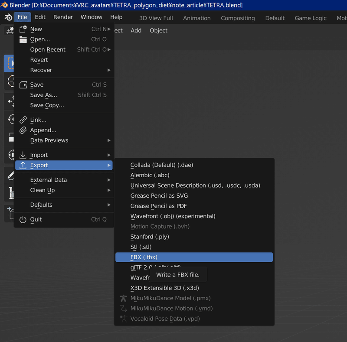
Task: Open the Add menu in viewport header
Action: (136, 30)
